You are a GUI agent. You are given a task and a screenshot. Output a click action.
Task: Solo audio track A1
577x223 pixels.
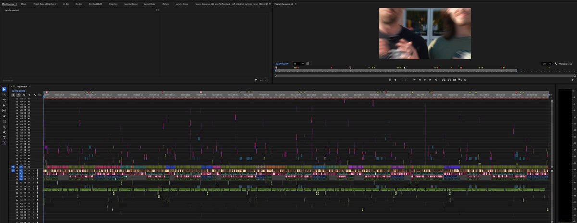pyautogui.click(x=33, y=170)
